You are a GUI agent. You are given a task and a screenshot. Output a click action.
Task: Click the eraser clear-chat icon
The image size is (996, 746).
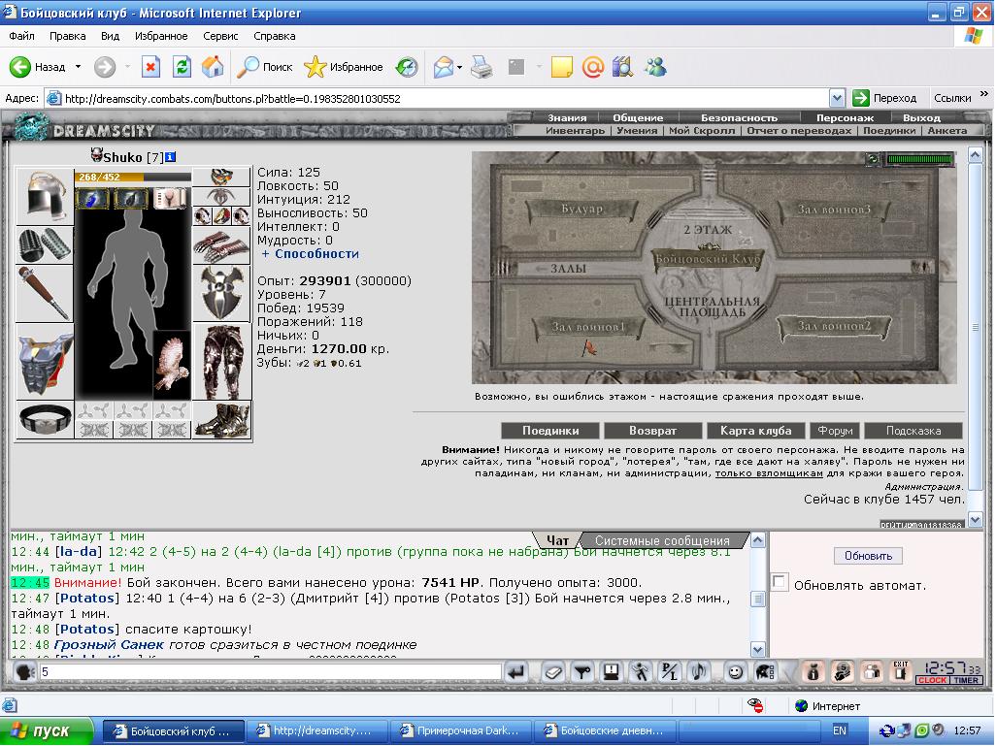(553, 671)
